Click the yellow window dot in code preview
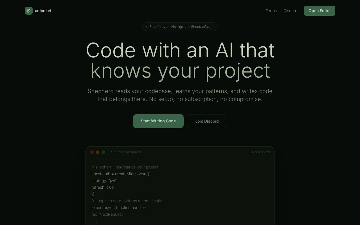Viewport: 360px width, 225px height. (98, 152)
